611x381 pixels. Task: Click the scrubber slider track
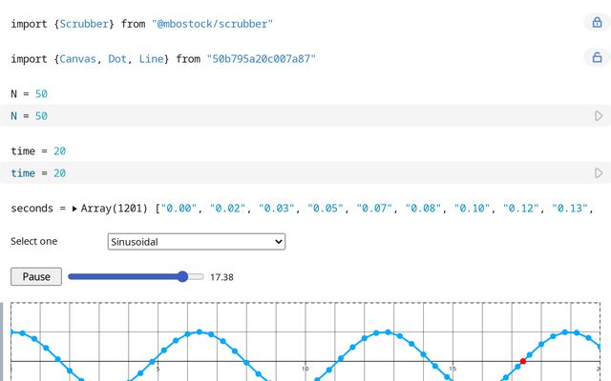point(136,276)
